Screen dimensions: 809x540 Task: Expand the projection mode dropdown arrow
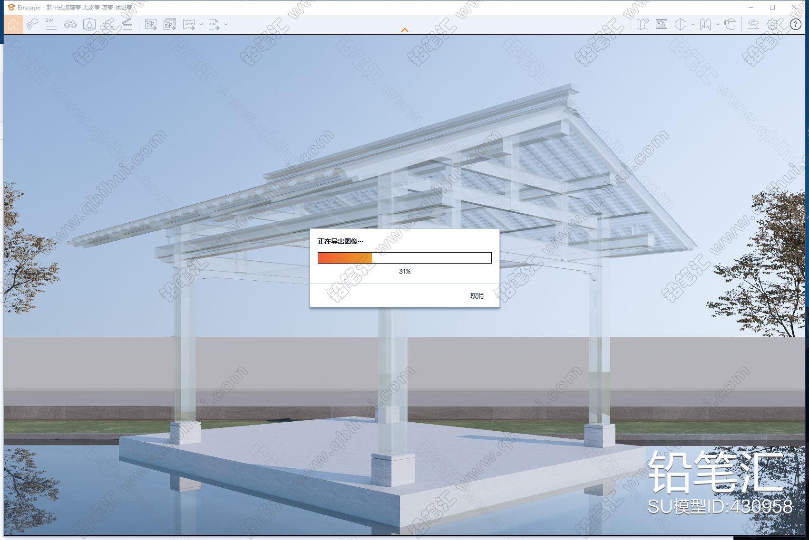point(693,24)
